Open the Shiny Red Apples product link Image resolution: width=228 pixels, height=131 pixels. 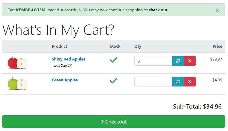69,59
